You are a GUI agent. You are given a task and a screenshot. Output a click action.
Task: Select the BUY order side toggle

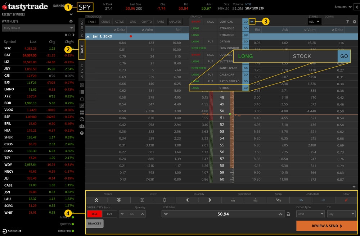pyautogui.click(x=109, y=214)
